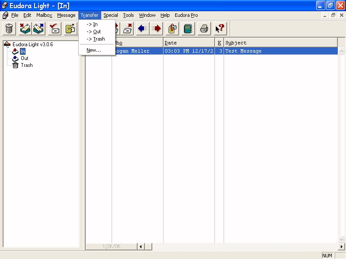Select the 'Test Message' subject text
This screenshot has height=259, width=346.
pyautogui.click(x=243, y=51)
